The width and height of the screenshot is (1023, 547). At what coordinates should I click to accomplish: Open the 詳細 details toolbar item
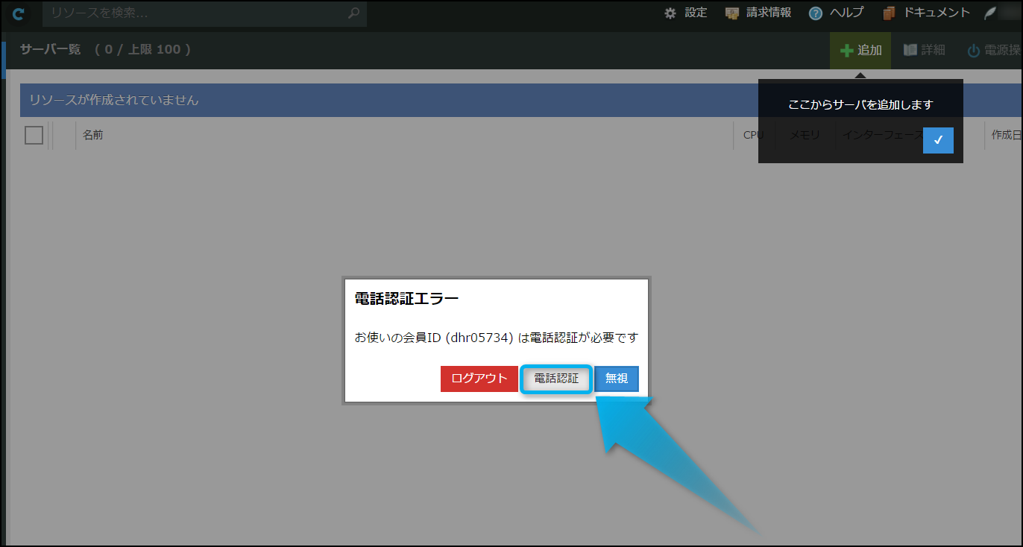point(924,51)
